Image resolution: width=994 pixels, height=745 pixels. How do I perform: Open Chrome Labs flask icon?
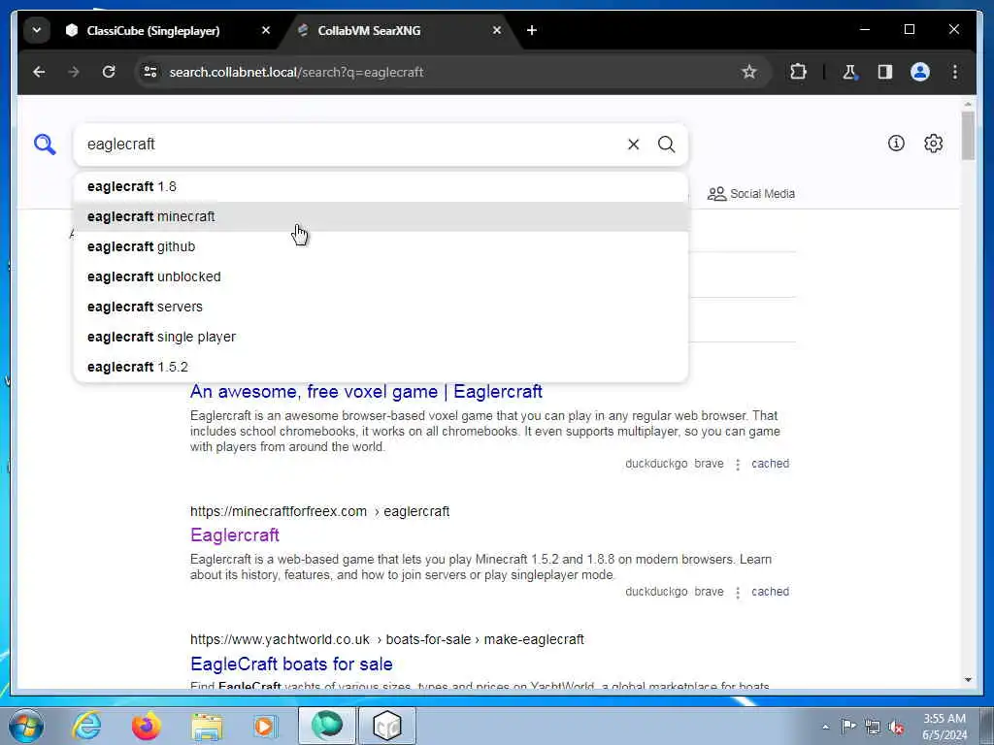tap(849, 72)
